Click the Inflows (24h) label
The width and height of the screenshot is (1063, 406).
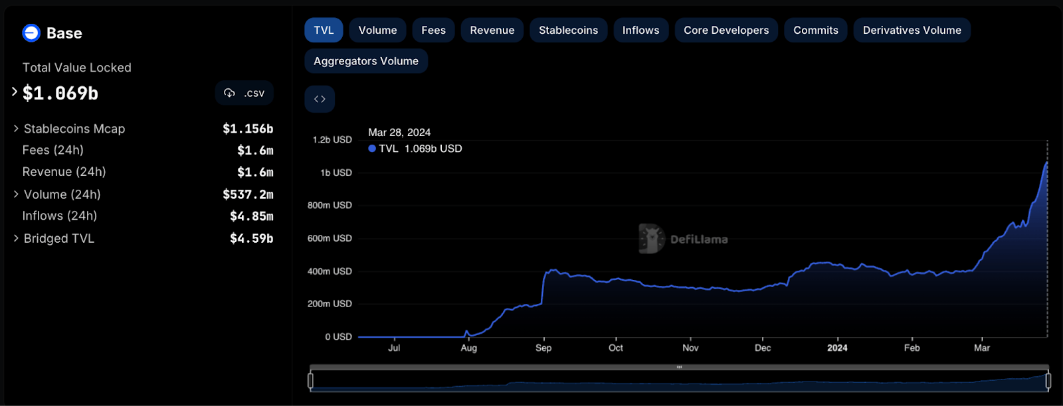[x=60, y=216]
